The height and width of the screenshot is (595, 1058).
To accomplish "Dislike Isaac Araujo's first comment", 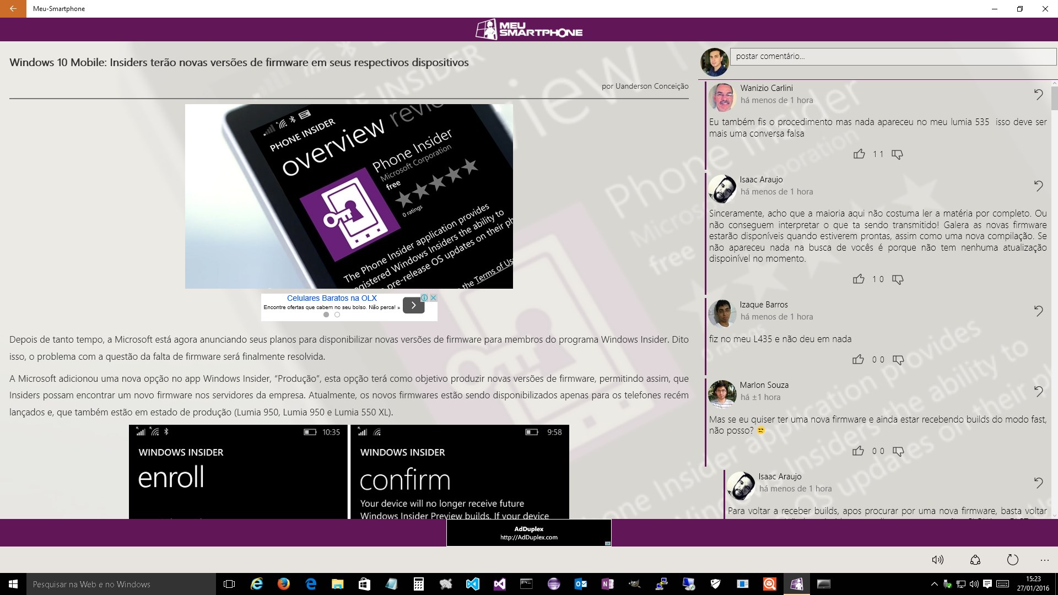I will point(898,279).
